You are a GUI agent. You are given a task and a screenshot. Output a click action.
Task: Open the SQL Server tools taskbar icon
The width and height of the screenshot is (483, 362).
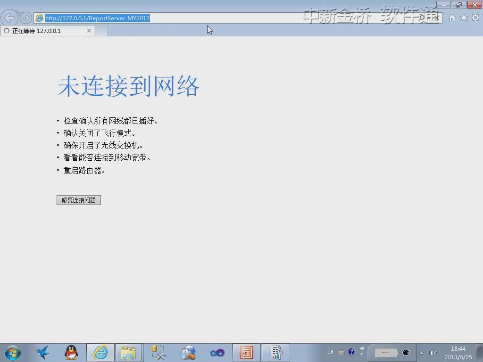pos(158,353)
